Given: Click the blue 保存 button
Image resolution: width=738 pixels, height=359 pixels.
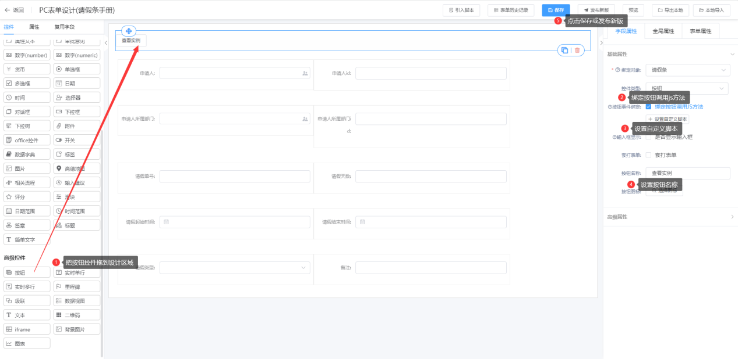Looking at the screenshot, I should (556, 10).
